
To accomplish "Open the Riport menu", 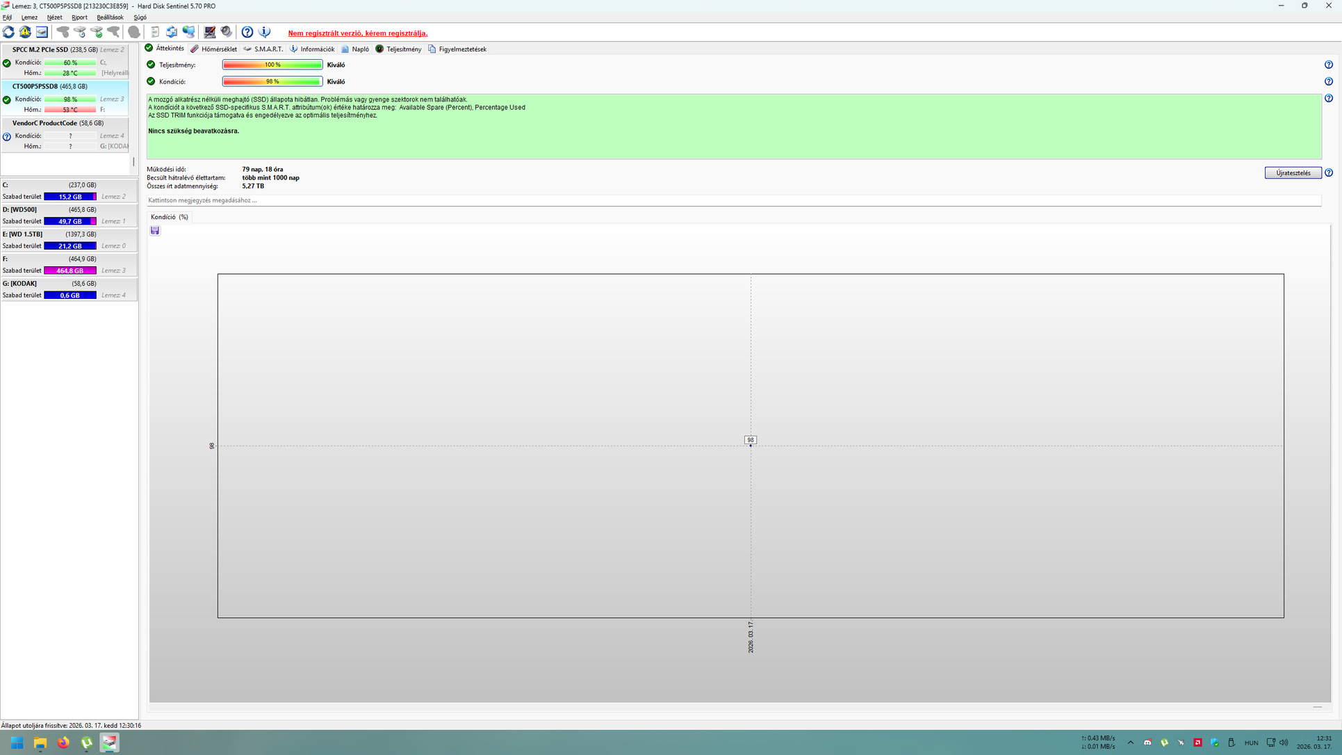I will coord(79,17).
